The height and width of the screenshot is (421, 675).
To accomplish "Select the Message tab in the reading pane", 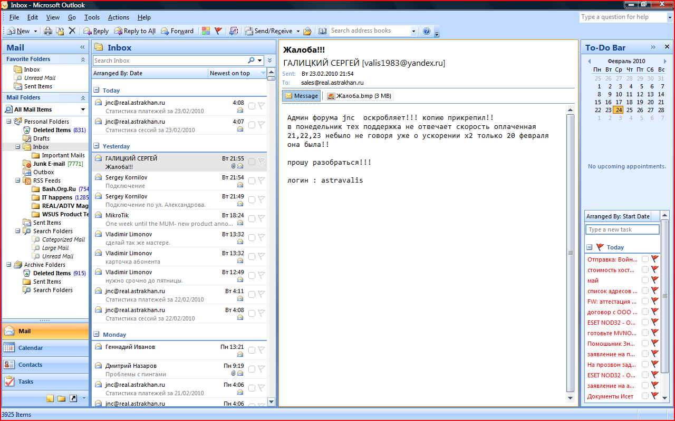I will click(x=302, y=96).
